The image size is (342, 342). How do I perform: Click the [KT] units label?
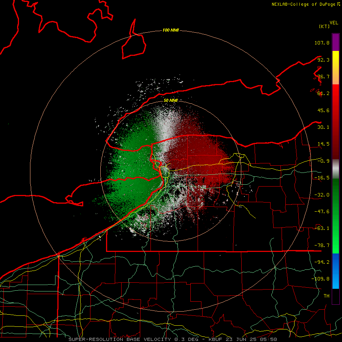[324, 26]
